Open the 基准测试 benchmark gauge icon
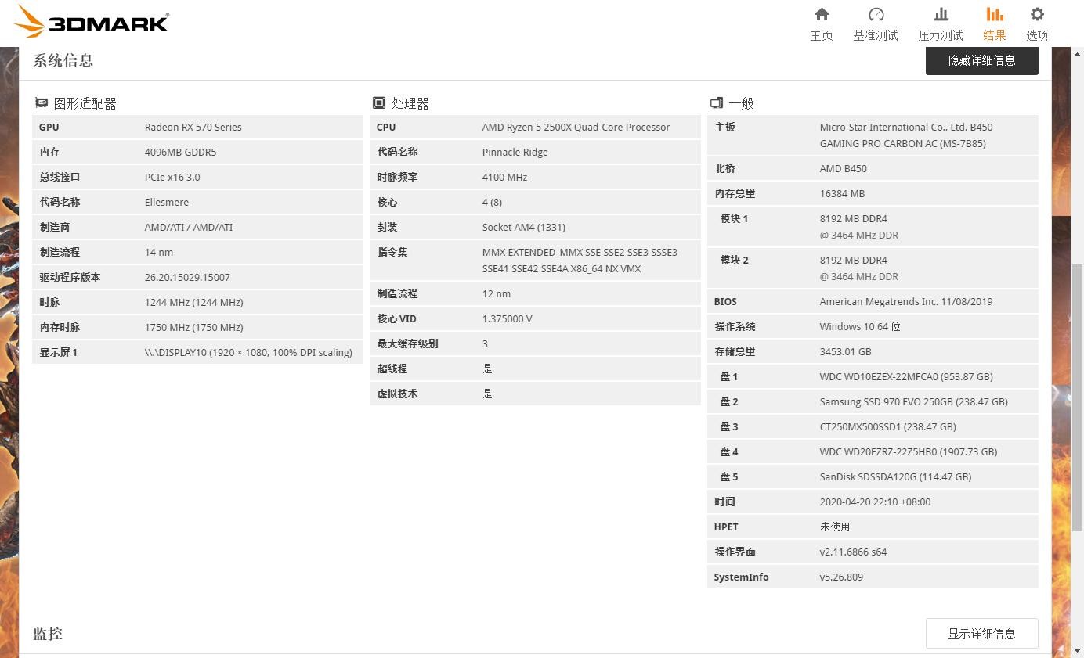1084x658 pixels. pyautogui.click(x=876, y=14)
